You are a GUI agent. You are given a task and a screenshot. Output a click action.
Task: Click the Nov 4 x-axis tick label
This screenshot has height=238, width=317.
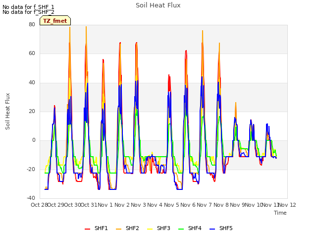[155, 205]
